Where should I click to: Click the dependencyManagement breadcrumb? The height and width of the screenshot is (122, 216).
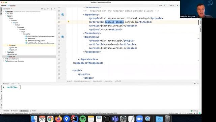(82, 81)
